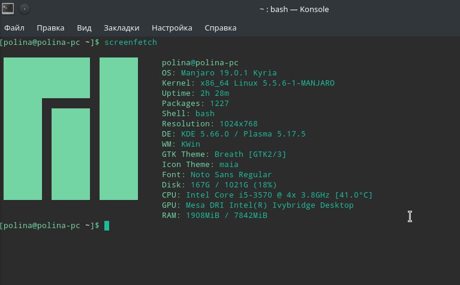Click the Kernel: x86_64 Linux line

click(248, 83)
